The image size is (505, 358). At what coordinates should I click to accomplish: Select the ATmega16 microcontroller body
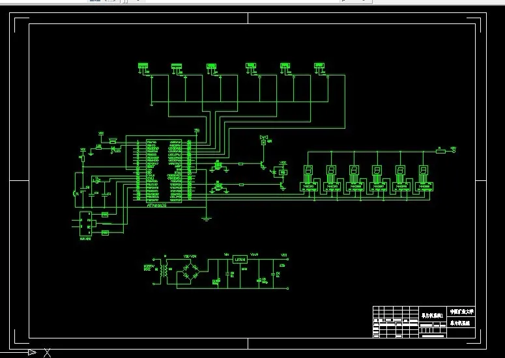click(164, 171)
